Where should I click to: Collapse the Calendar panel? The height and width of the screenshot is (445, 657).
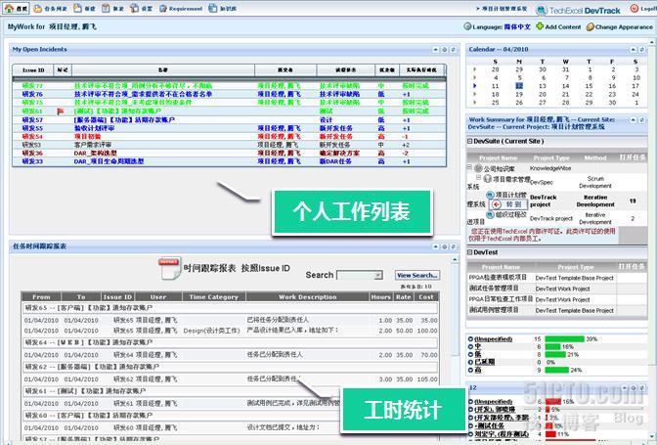click(634, 50)
